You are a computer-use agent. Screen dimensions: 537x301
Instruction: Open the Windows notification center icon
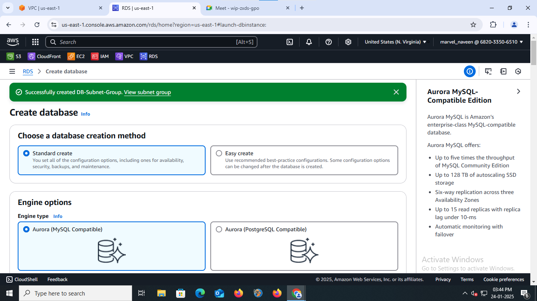point(525,293)
